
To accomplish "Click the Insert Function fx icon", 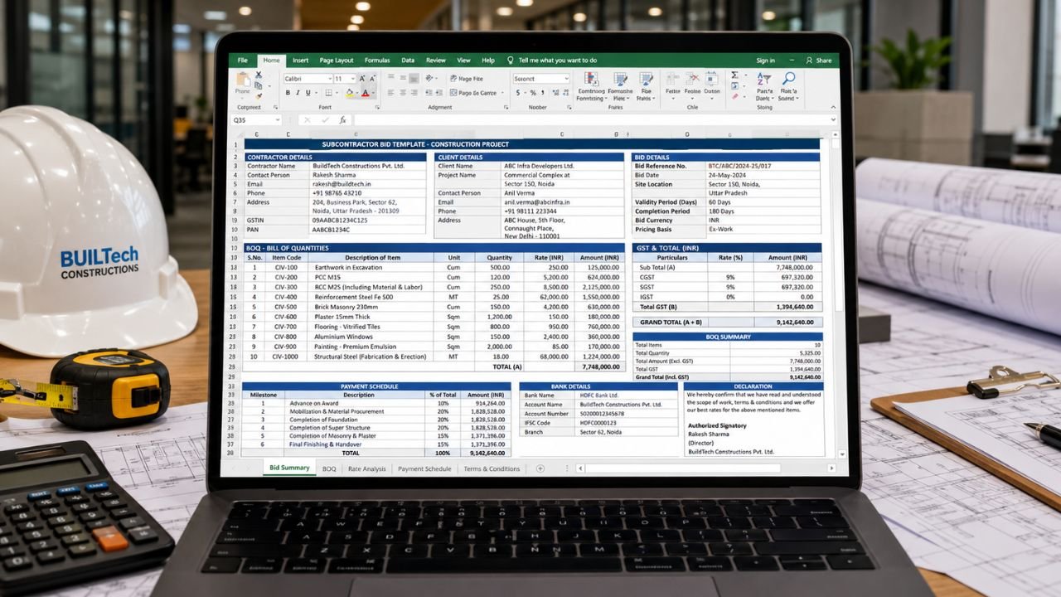I will [x=342, y=119].
